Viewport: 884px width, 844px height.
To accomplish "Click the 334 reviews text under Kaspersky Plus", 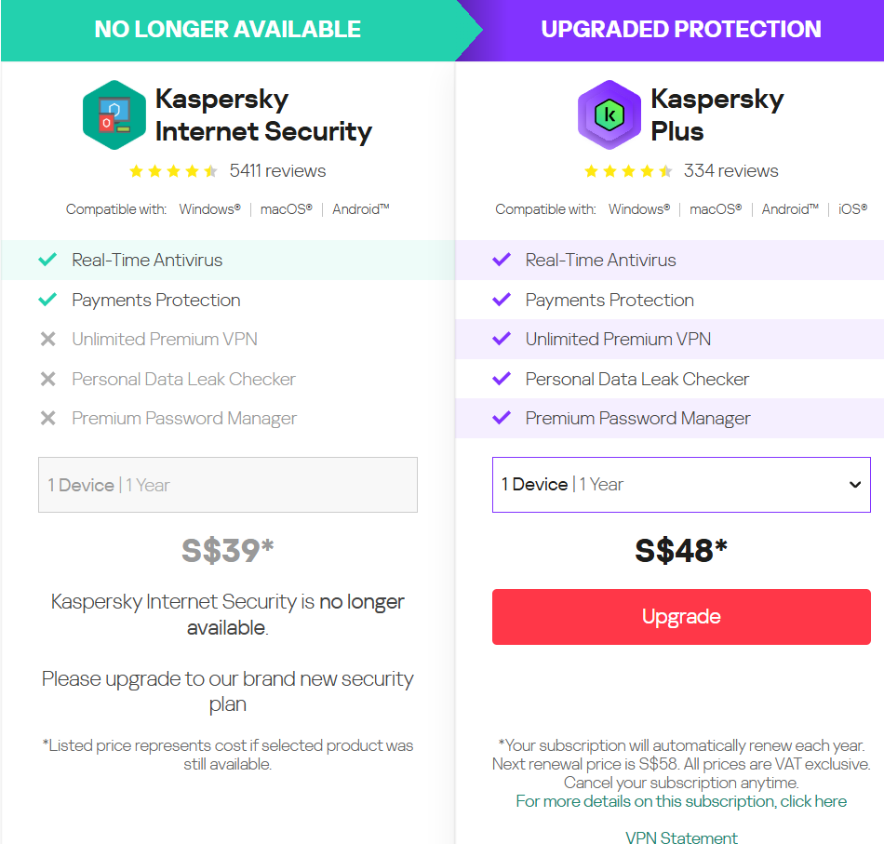I will pyautogui.click(x=730, y=171).
